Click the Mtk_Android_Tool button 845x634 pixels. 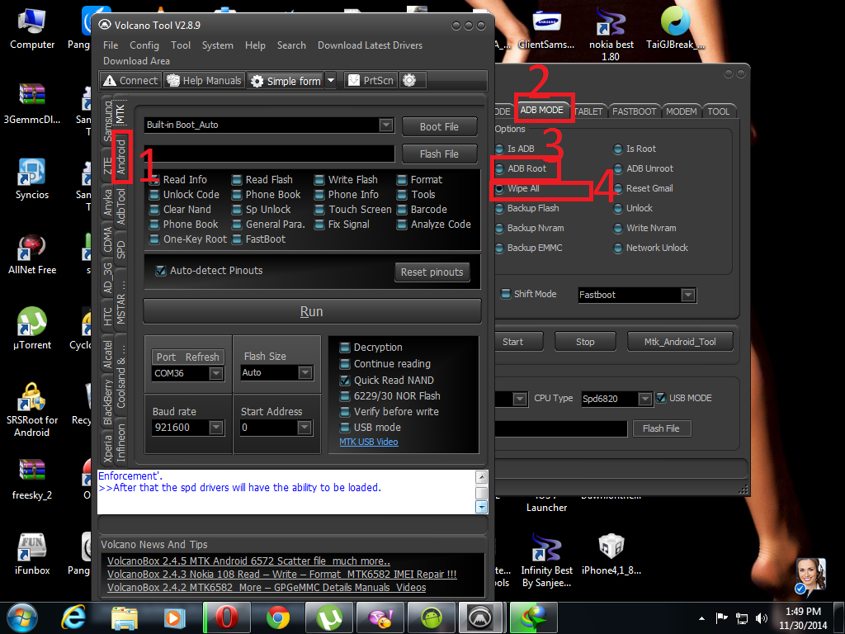[x=680, y=342]
